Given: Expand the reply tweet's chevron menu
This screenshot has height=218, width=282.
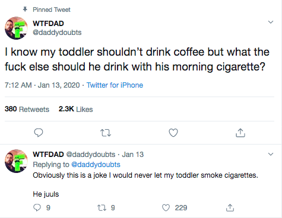Looking at the screenshot, I should click(x=271, y=154).
